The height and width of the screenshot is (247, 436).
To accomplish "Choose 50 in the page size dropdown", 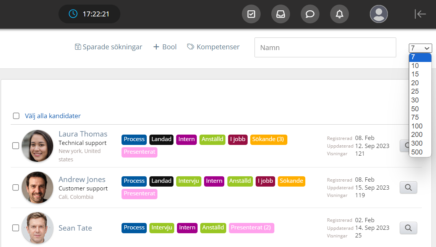I will coord(415,109).
